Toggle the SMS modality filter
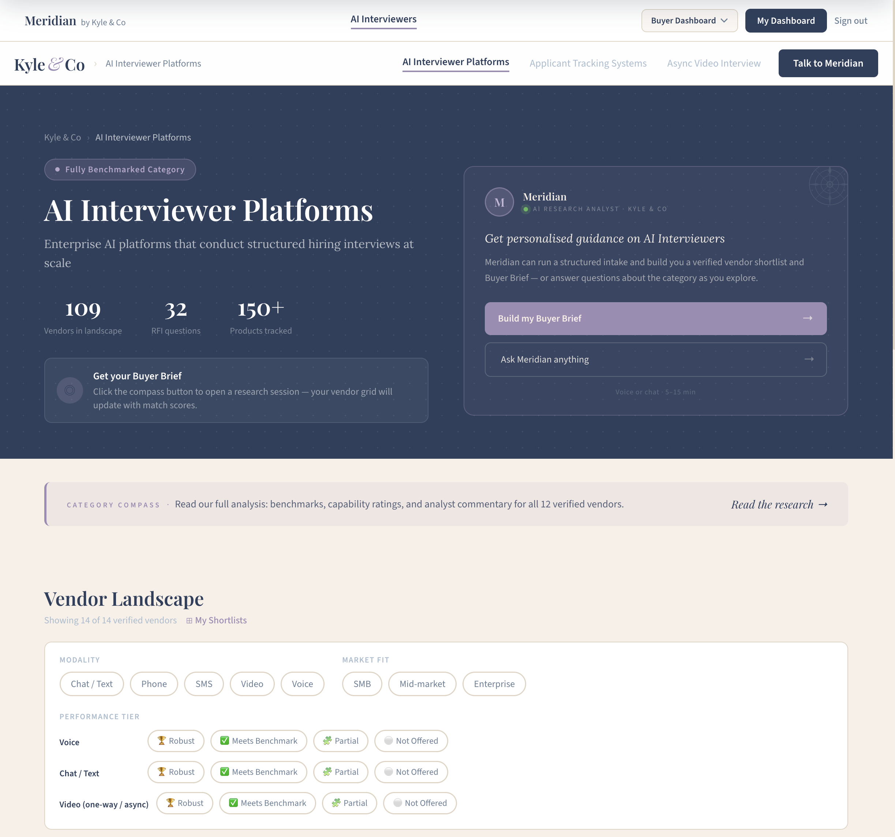This screenshot has height=837, width=895. point(204,684)
